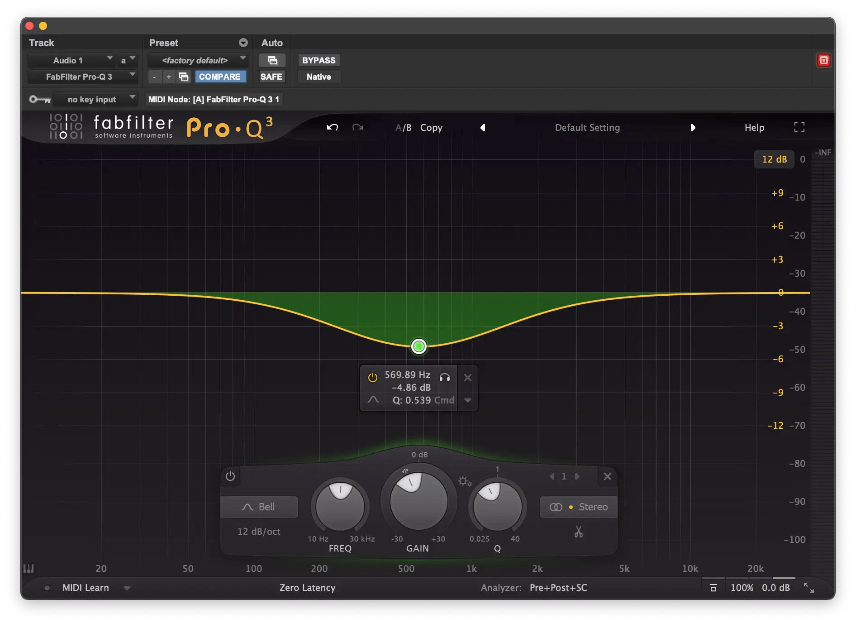Click the -4.86 dB gain value
Image resolution: width=856 pixels, height=624 pixels.
(411, 388)
